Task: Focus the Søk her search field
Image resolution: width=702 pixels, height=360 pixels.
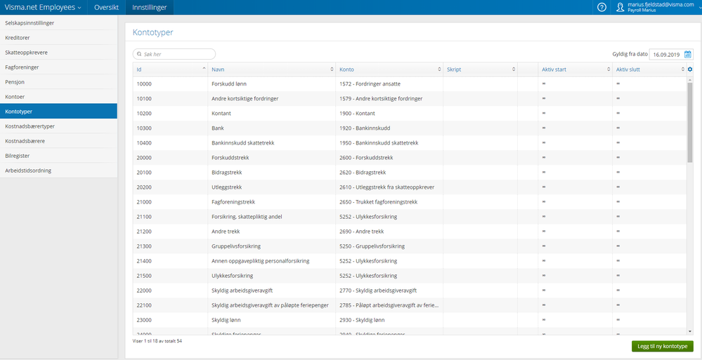Action: click(174, 54)
